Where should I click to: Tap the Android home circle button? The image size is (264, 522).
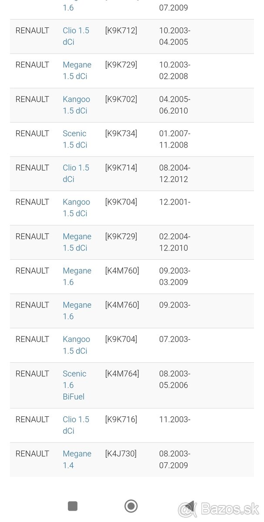point(131,506)
